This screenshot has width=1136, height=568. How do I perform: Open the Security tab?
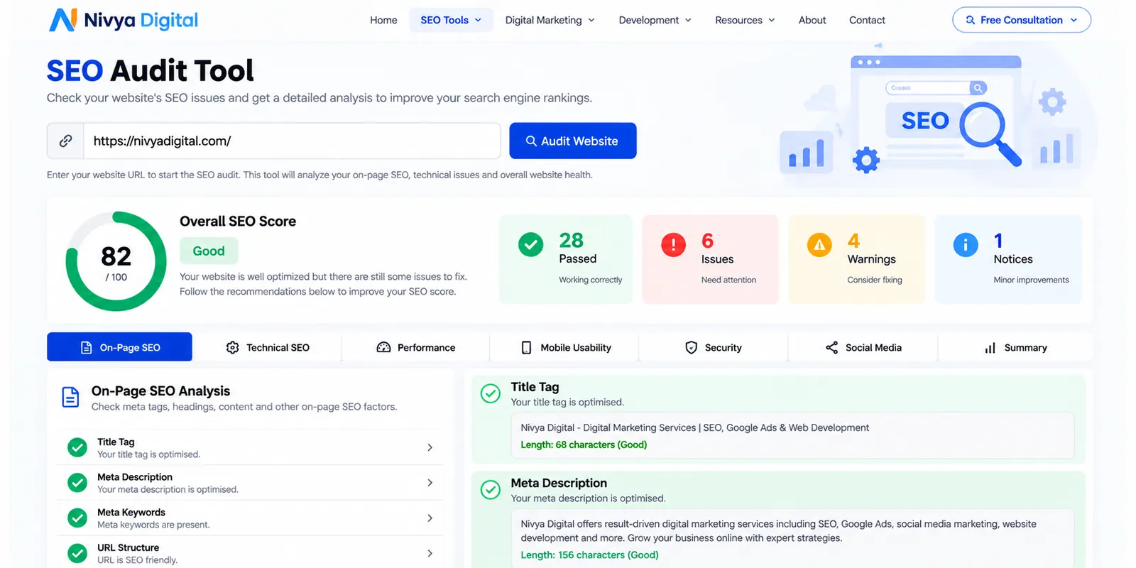[714, 347]
